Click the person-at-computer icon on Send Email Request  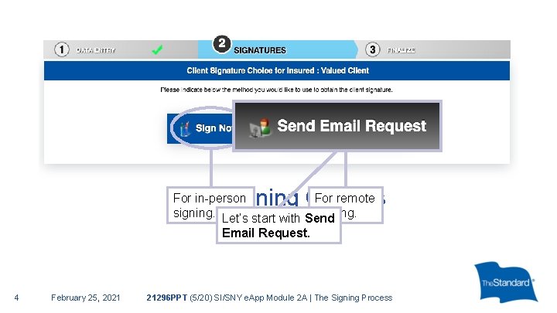(x=260, y=128)
